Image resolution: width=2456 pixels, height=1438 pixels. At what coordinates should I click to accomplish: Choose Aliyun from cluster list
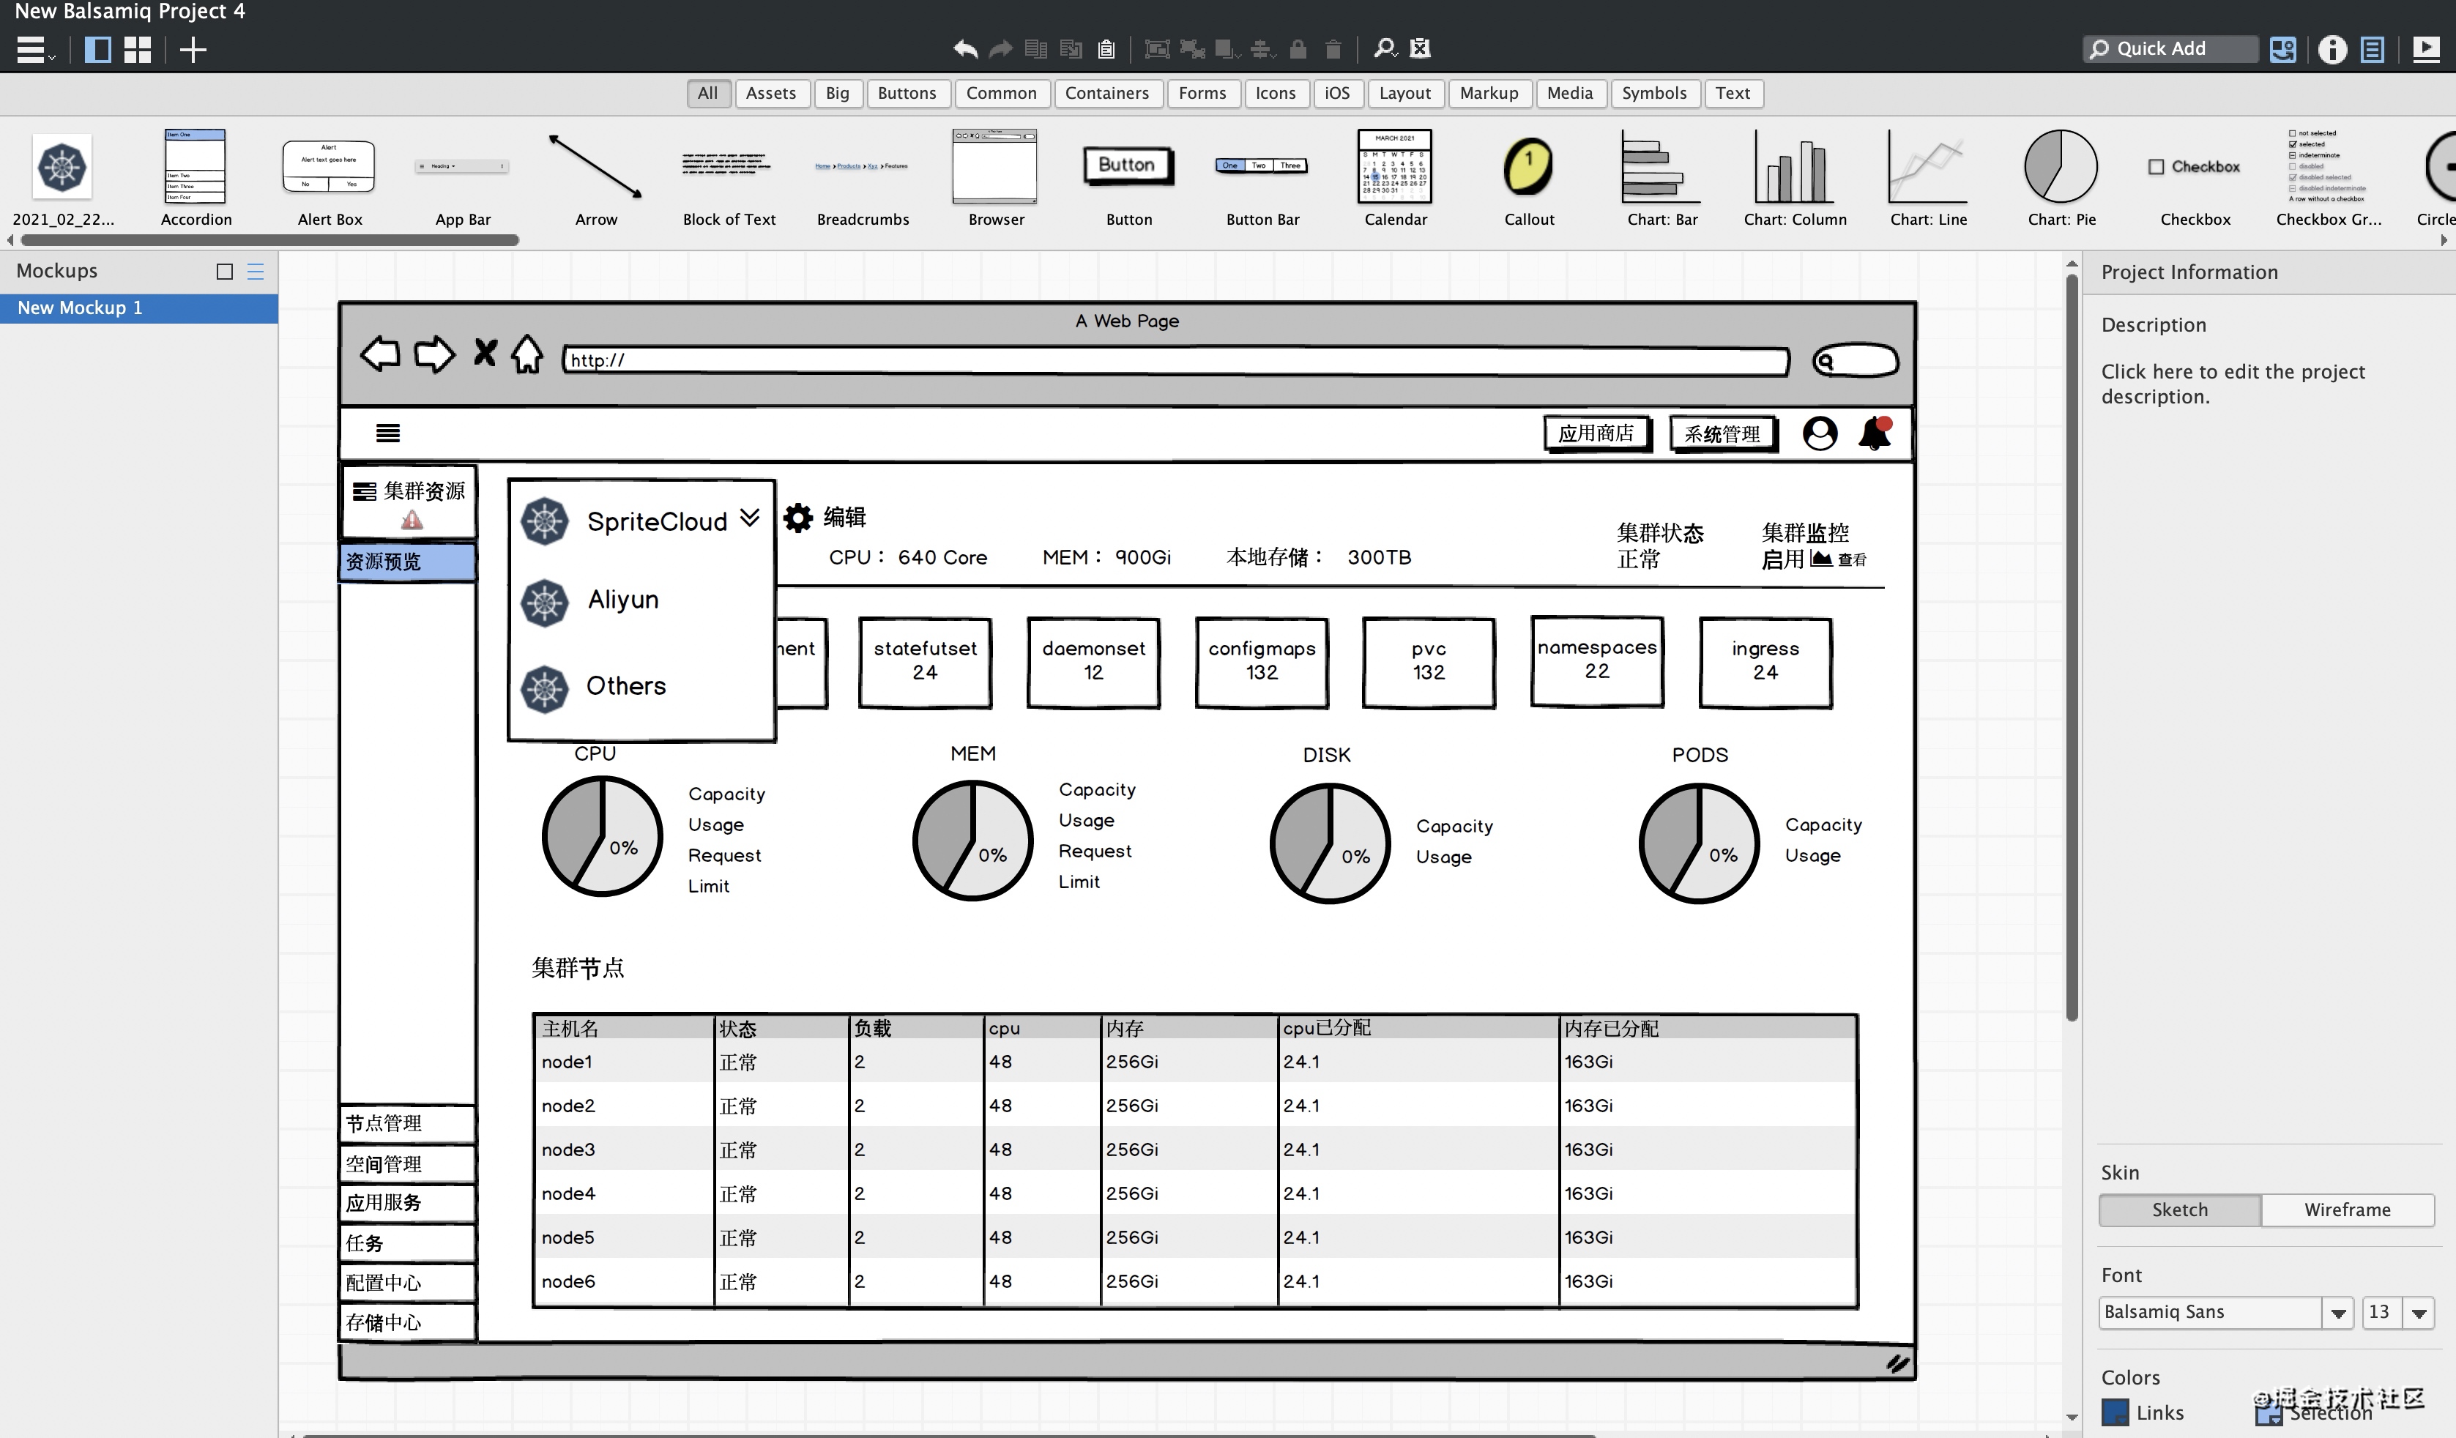622,600
